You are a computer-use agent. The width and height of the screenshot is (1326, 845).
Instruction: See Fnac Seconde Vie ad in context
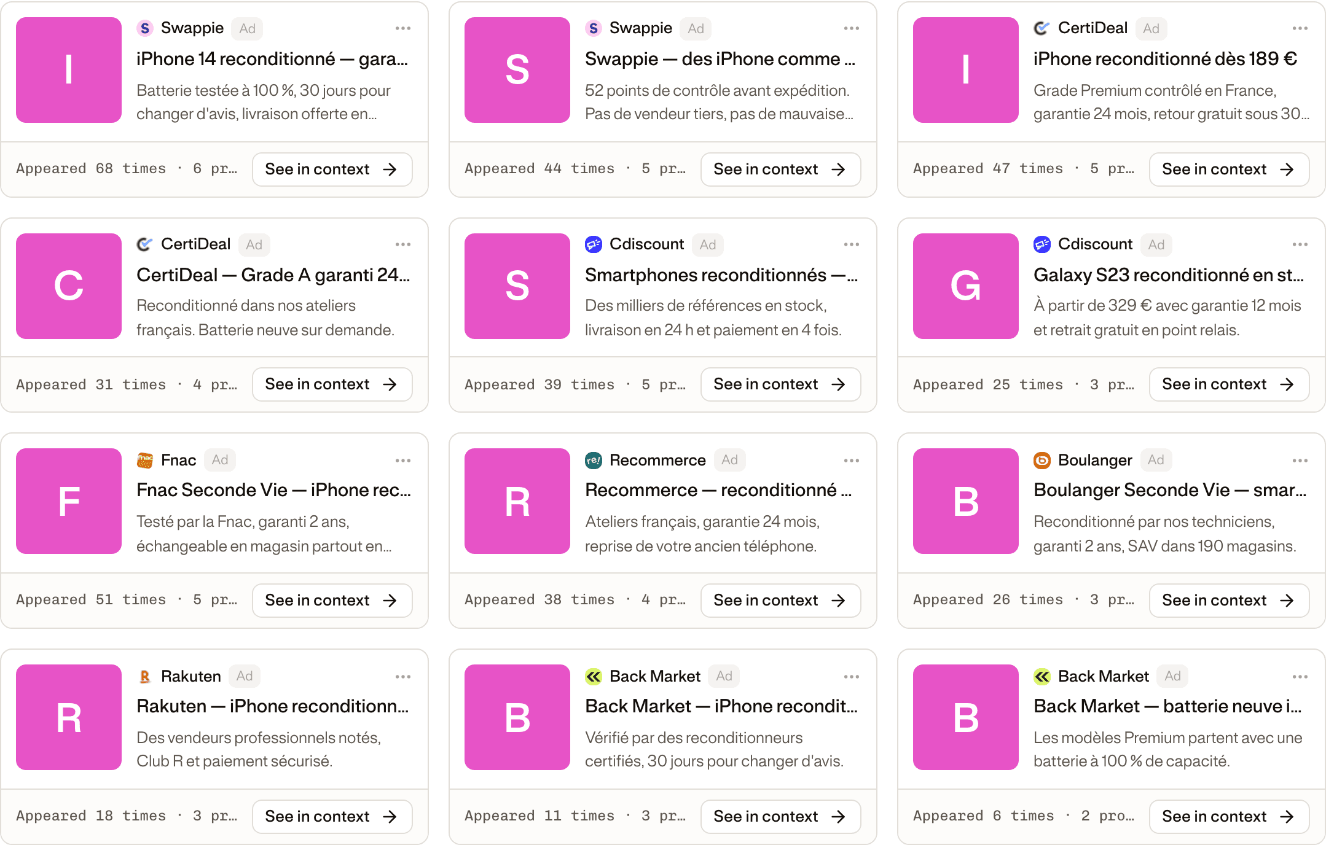click(x=332, y=601)
